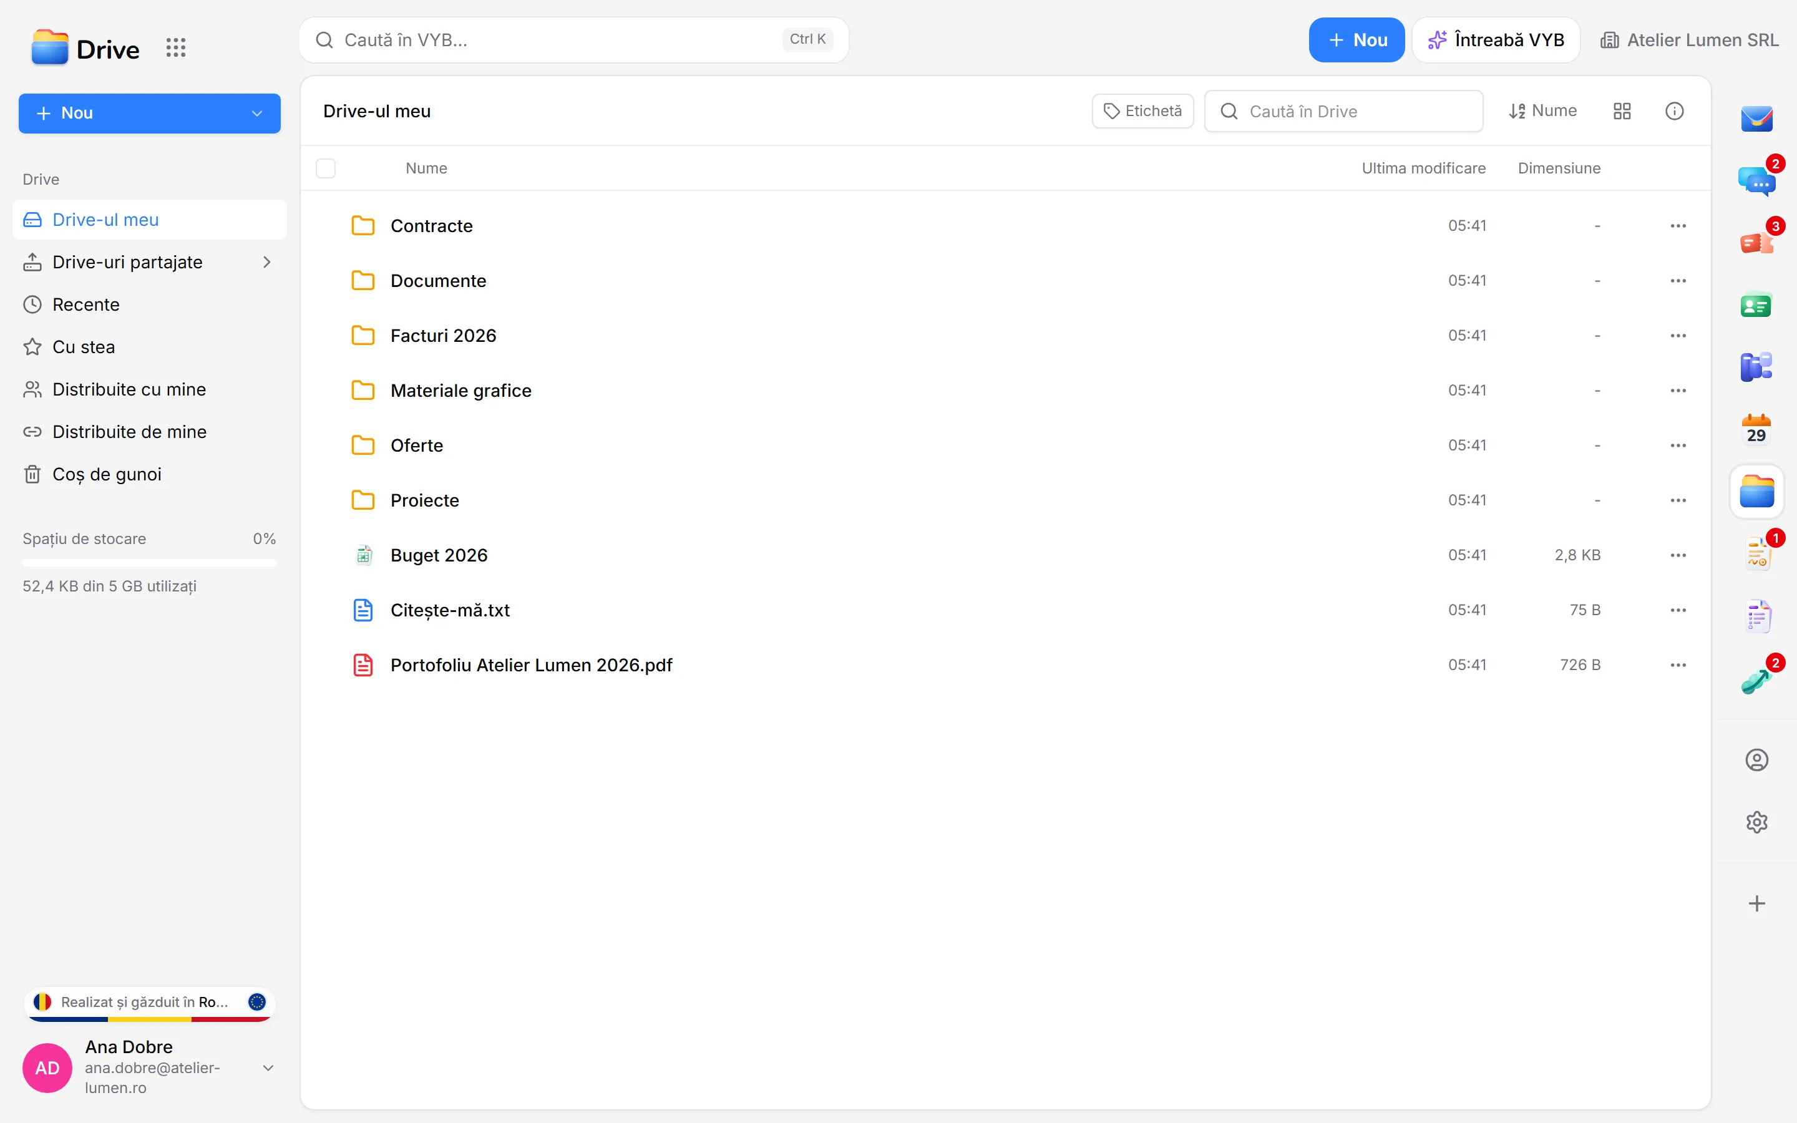Image resolution: width=1797 pixels, height=1123 pixels.
Task: Focus the Caută în Drive search field
Action: pos(1343,112)
